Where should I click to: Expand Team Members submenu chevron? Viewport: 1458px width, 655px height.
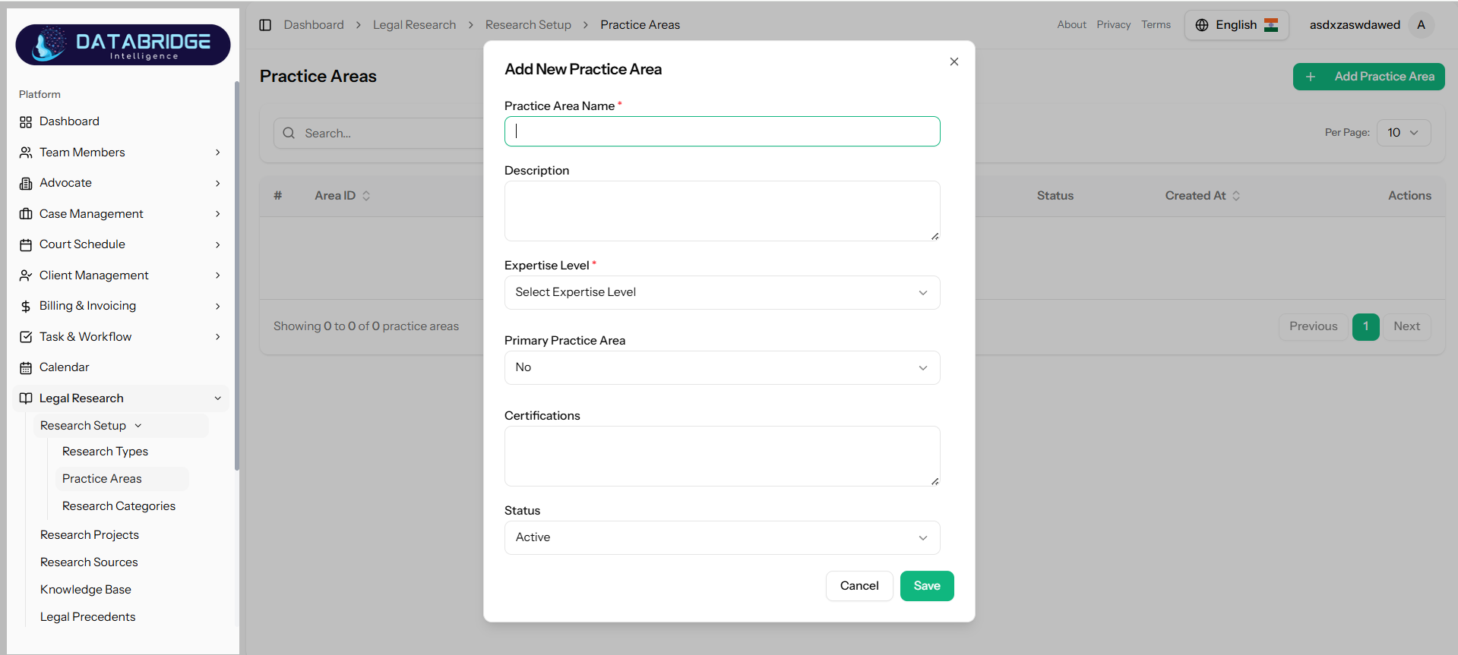[218, 153]
